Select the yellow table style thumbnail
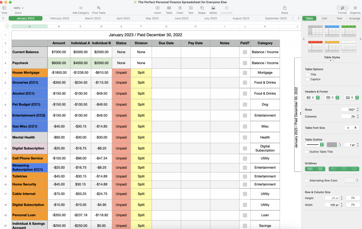The image size is (362, 229). (332, 47)
